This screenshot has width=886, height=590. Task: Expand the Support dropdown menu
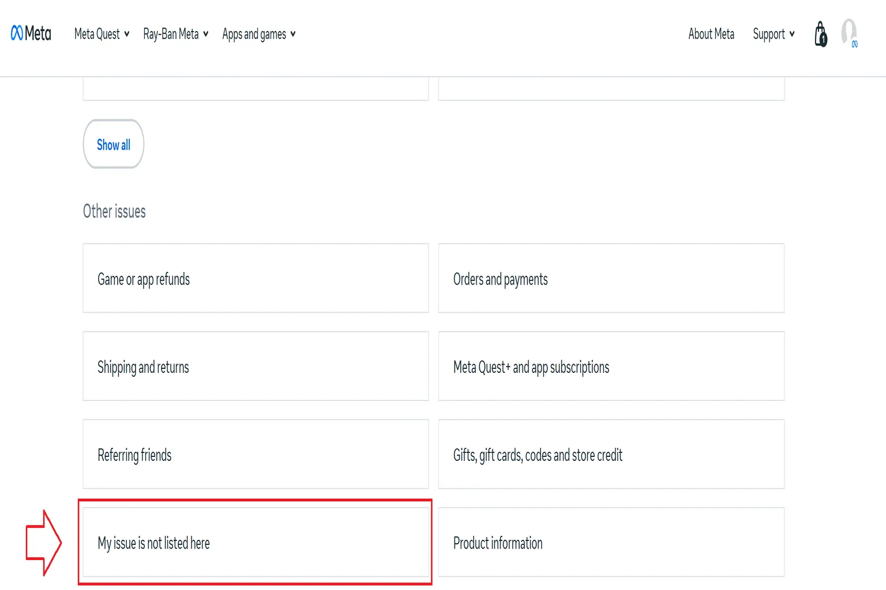click(774, 34)
